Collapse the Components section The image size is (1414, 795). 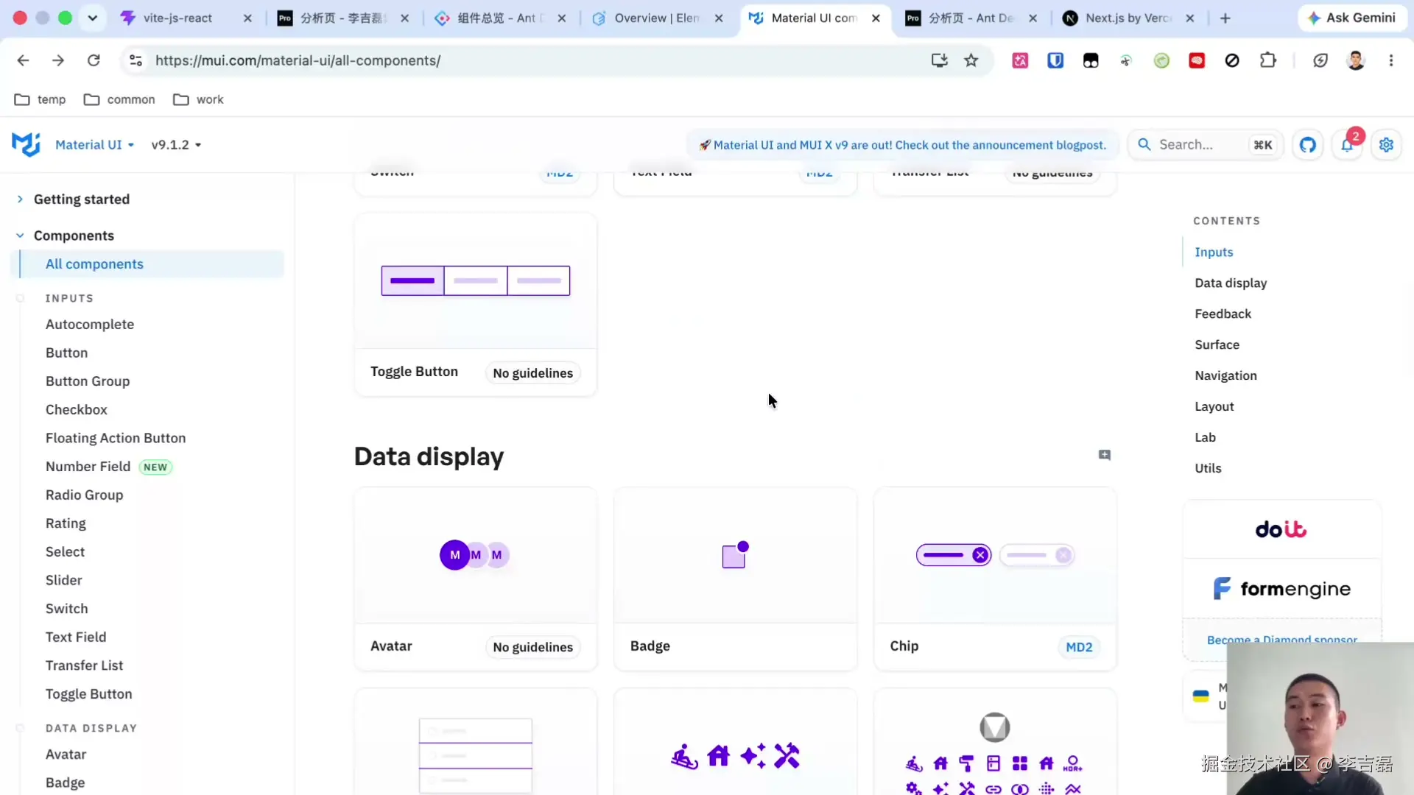(x=74, y=236)
